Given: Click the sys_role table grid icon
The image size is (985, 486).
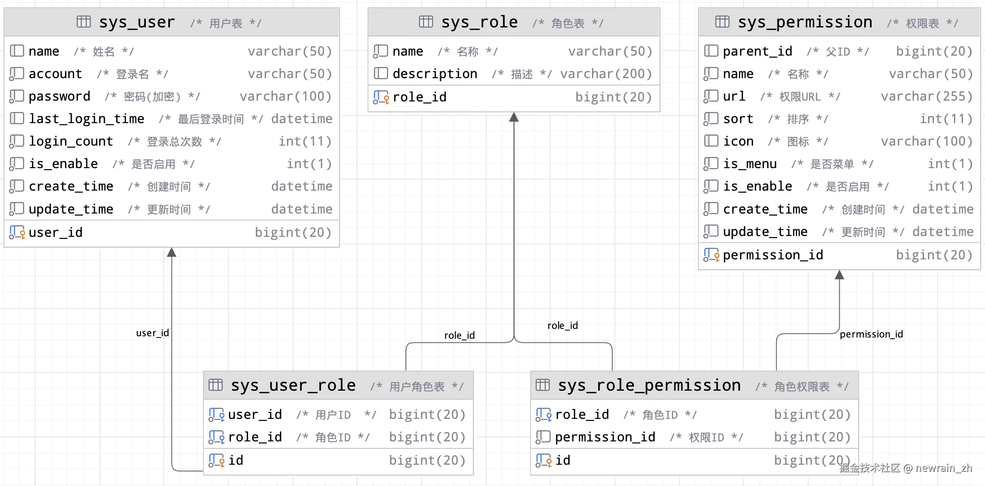Looking at the screenshot, I should [426, 22].
